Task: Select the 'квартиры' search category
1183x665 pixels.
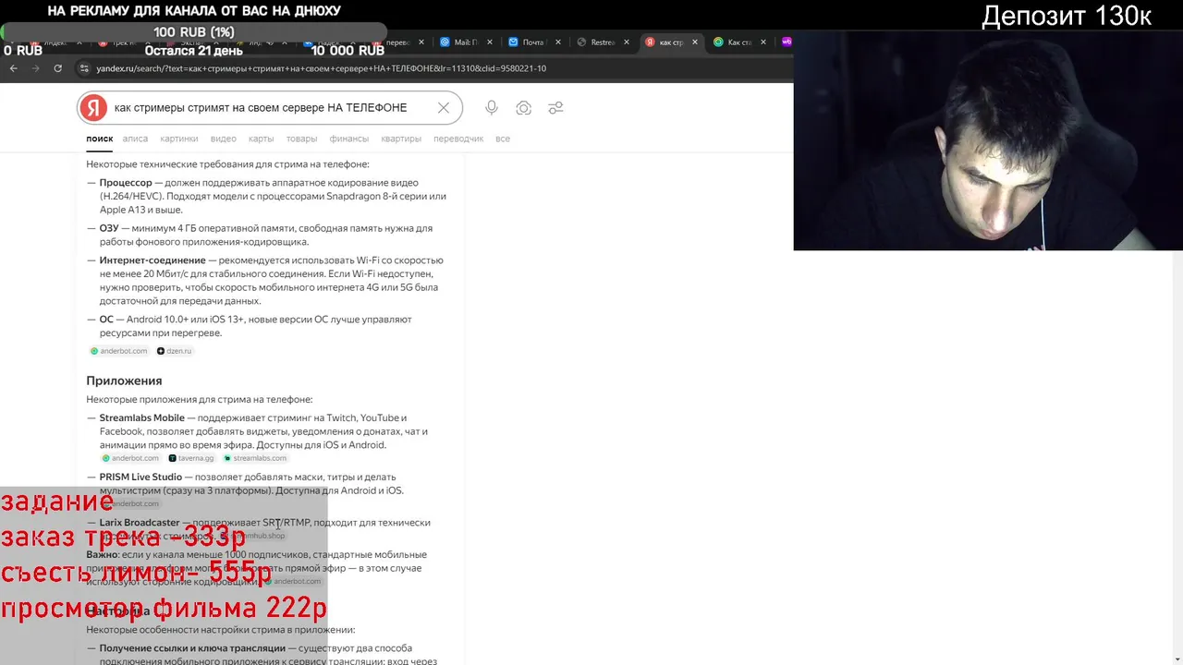Action: coord(401,139)
